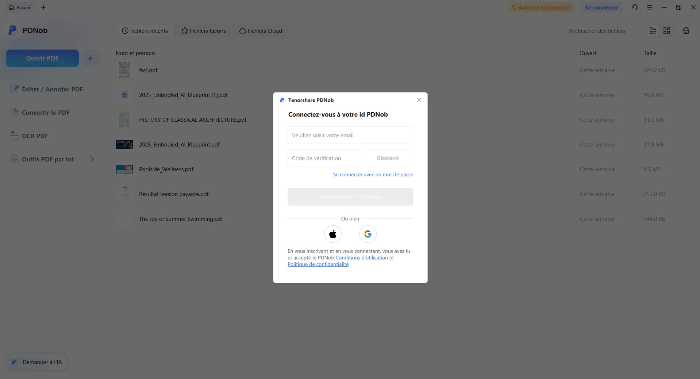Click Achetez maintenant button
This screenshot has height=379, width=700.
pos(541,7)
